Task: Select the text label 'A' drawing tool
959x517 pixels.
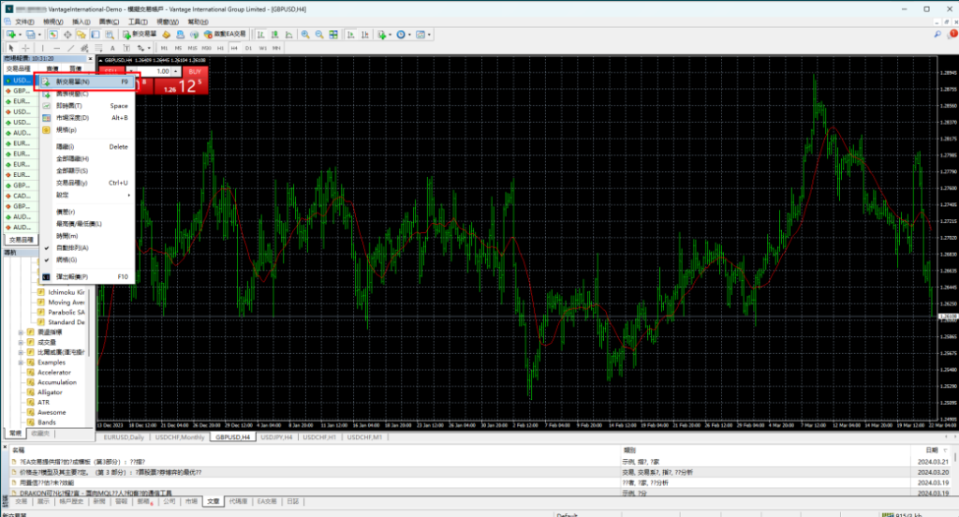Action: point(112,47)
